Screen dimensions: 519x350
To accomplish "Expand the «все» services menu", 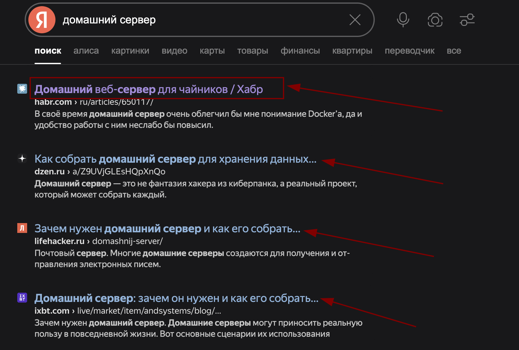I will coord(454,51).
